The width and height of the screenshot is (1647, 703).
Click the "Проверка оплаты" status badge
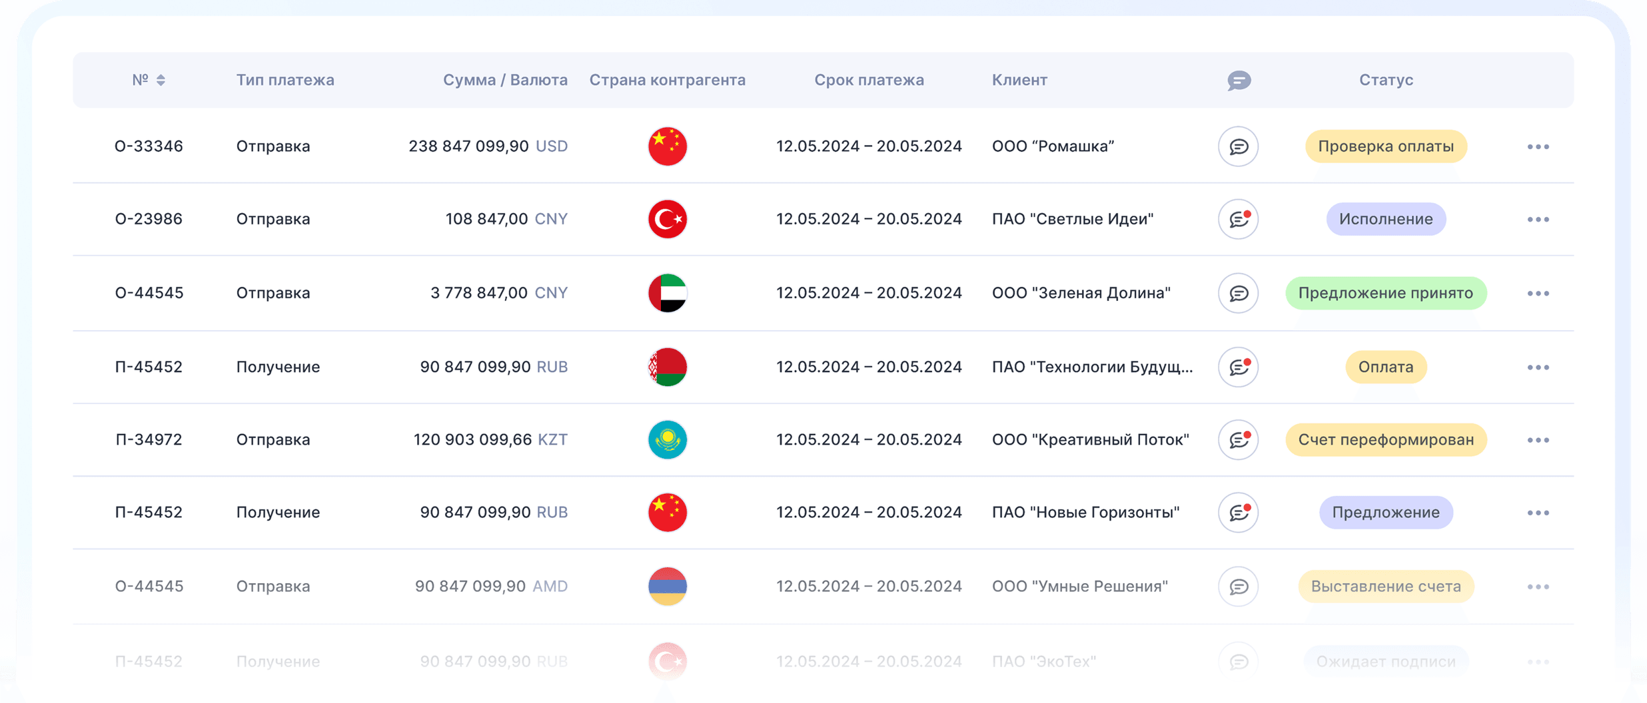pos(1386,146)
